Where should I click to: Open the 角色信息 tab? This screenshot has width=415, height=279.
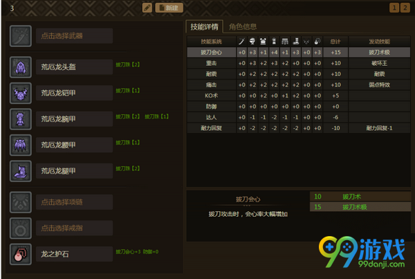pyautogui.click(x=243, y=26)
